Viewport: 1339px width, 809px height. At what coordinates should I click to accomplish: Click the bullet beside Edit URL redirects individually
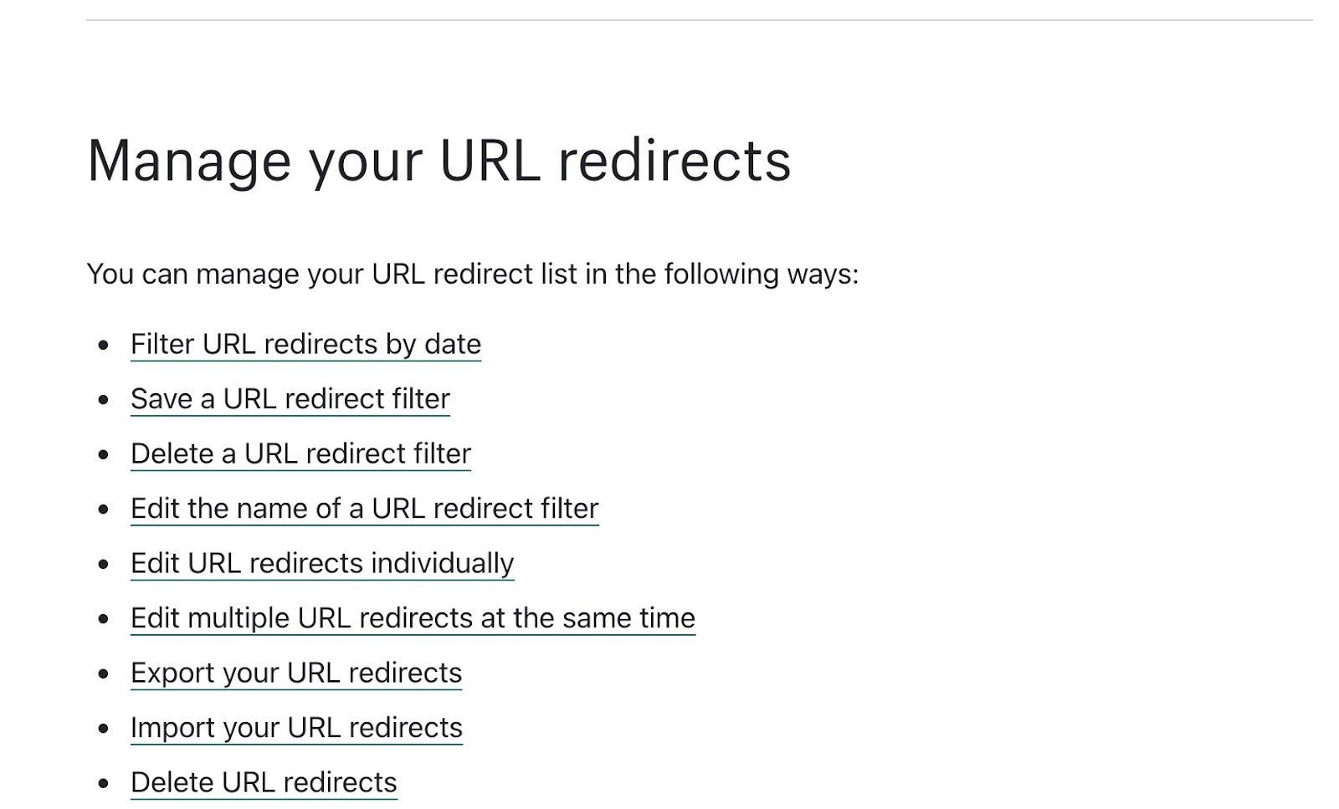click(104, 565)
